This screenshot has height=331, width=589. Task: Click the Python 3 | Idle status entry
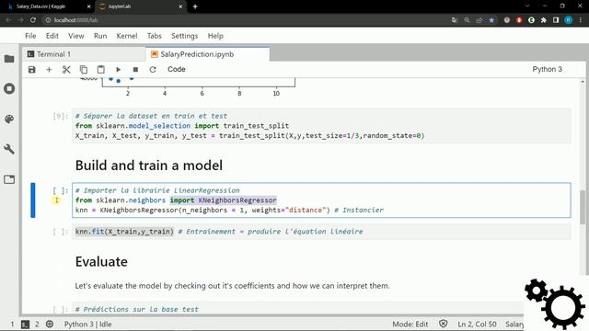tap(88, 325)
